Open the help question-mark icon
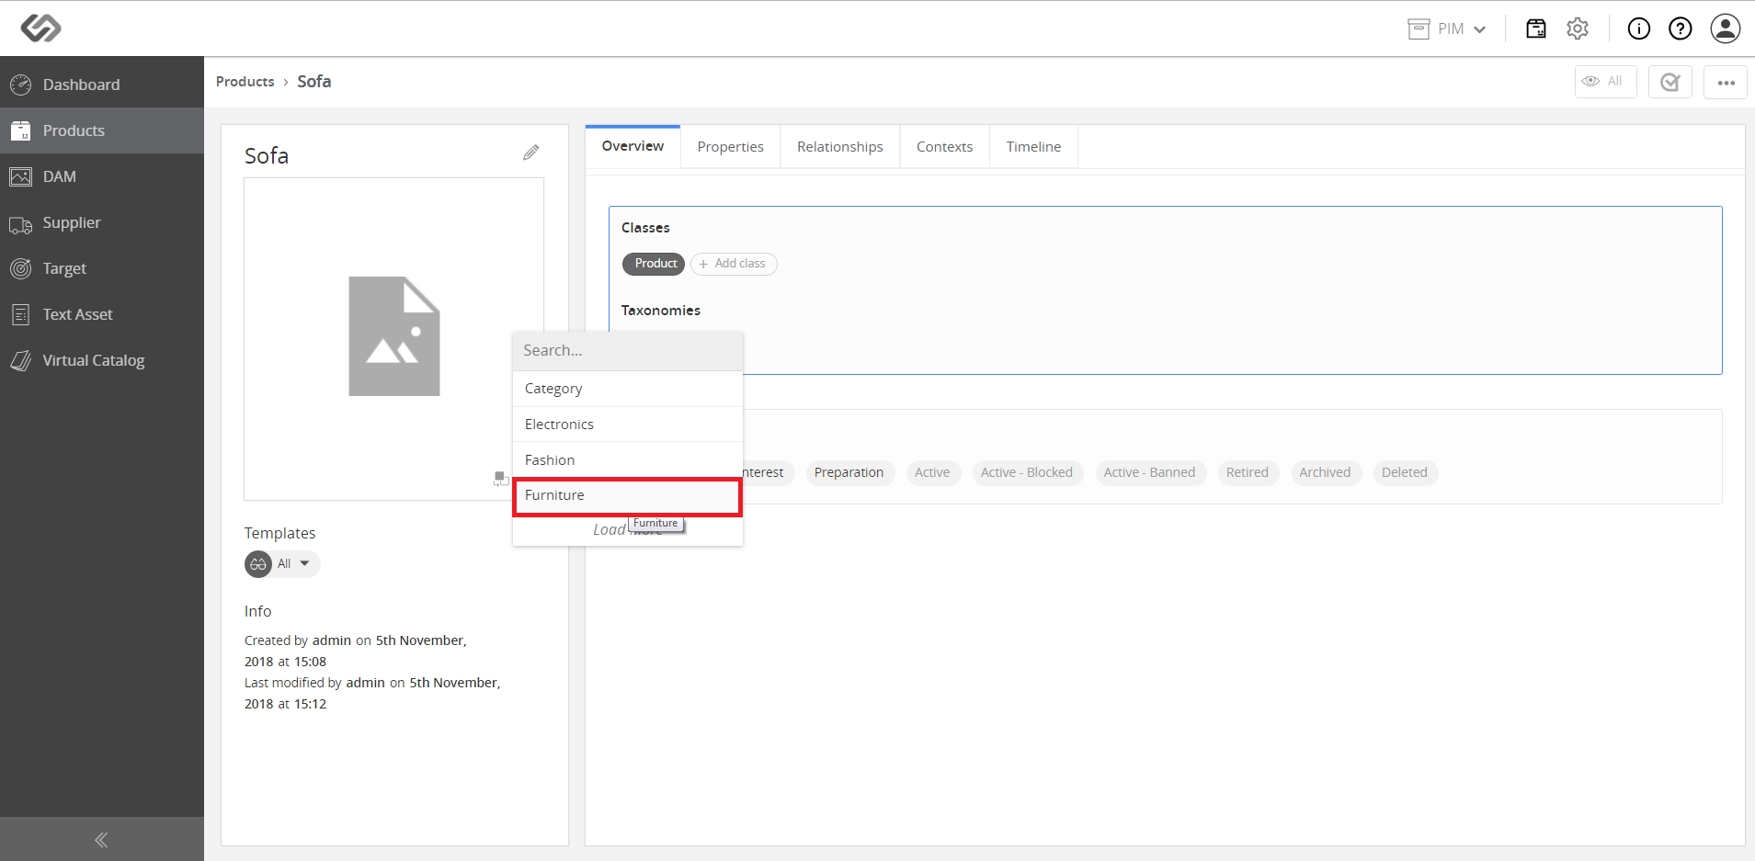The height and width of the screenshot is (861, 1755). [x=1681, y=28]
